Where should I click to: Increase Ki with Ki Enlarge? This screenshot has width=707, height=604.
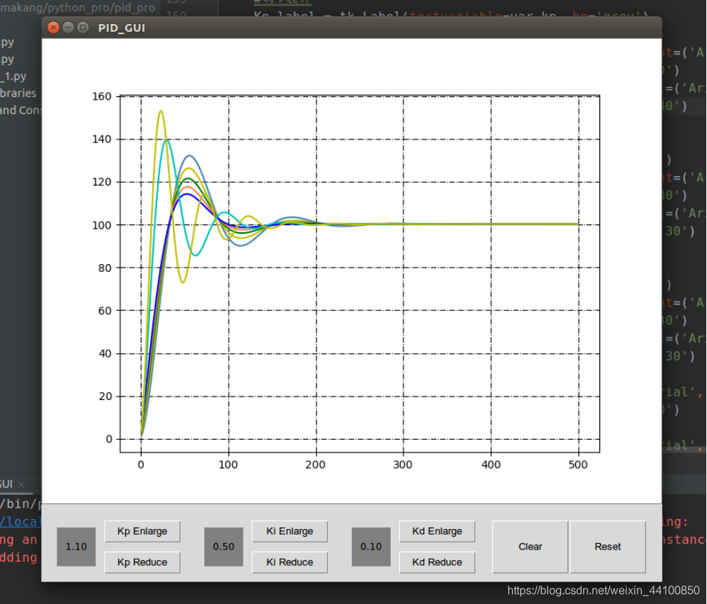pos(289,531)
